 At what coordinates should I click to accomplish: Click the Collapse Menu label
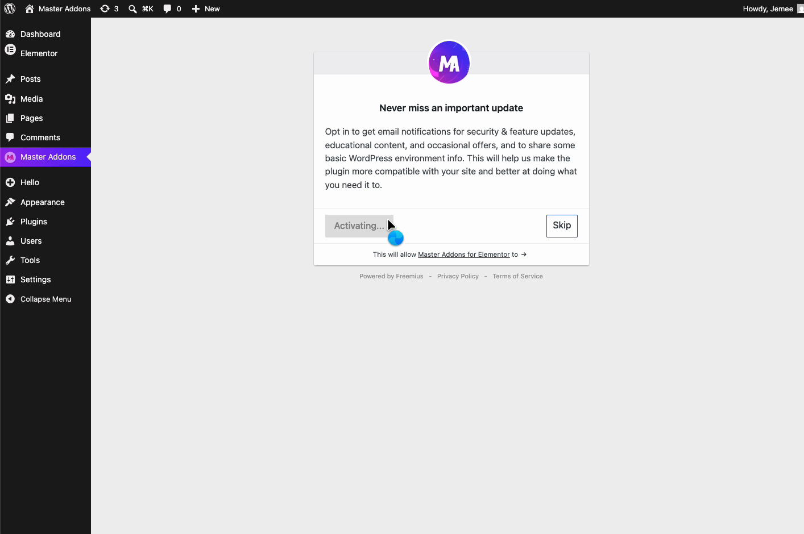coord(46,299)
